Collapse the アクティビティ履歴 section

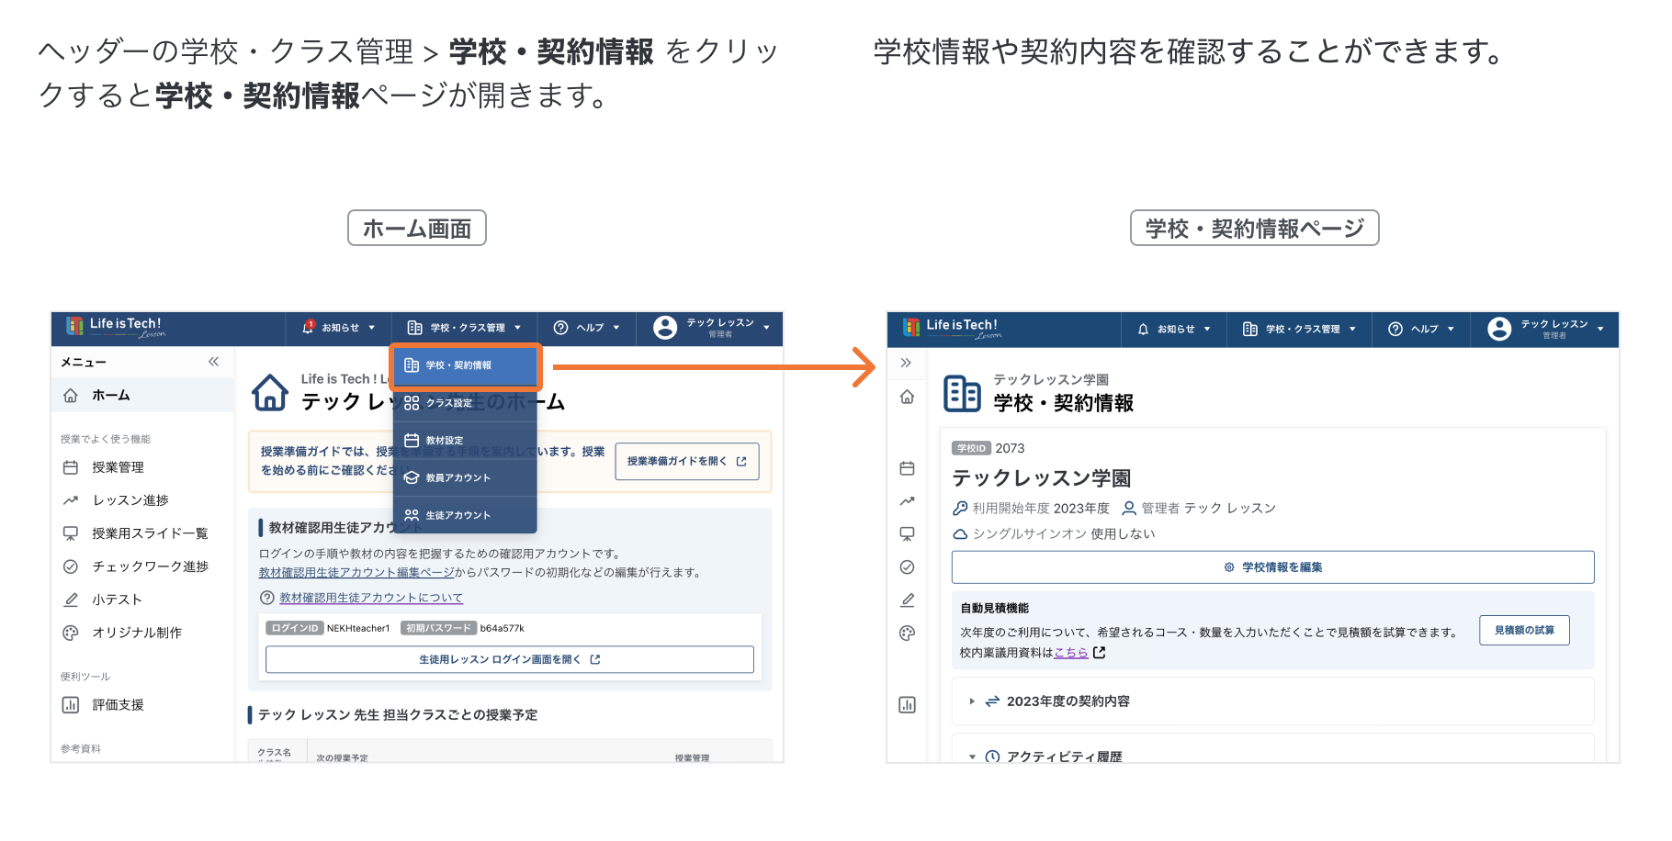(1064, 757)
